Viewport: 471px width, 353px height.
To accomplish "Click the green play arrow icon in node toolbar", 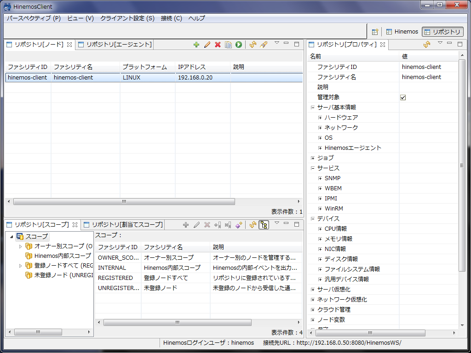I will pos(239,45).
